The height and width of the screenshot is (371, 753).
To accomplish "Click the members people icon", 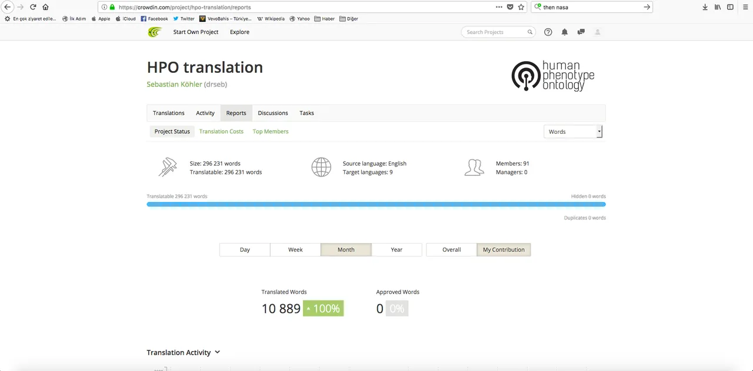I will pyautogui.click(x=474, y=167).
